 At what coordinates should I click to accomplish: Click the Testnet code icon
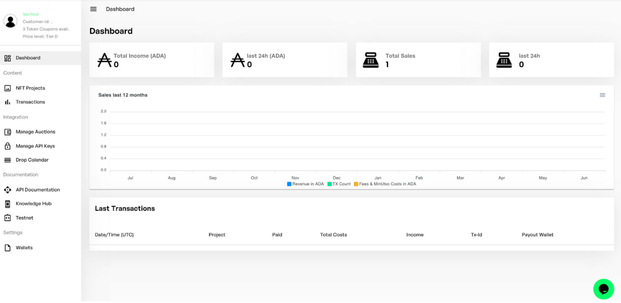pyautogui.click(x=8, y=218)
